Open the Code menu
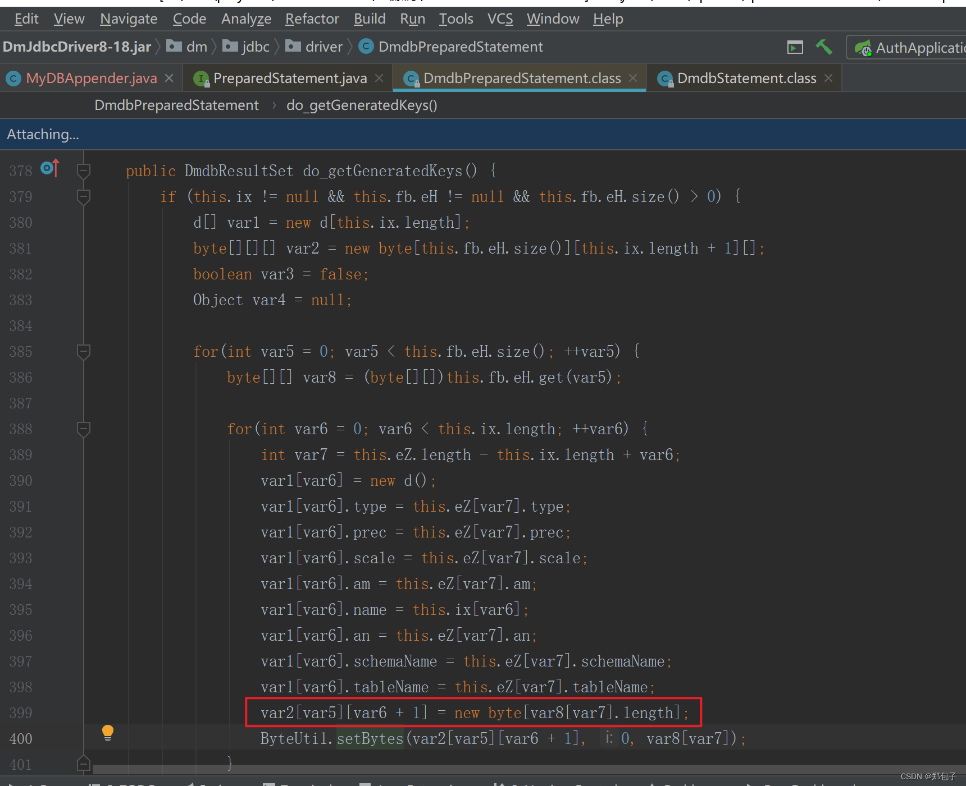The height and width of the screenshot is (786, 966). pos(189,19)
